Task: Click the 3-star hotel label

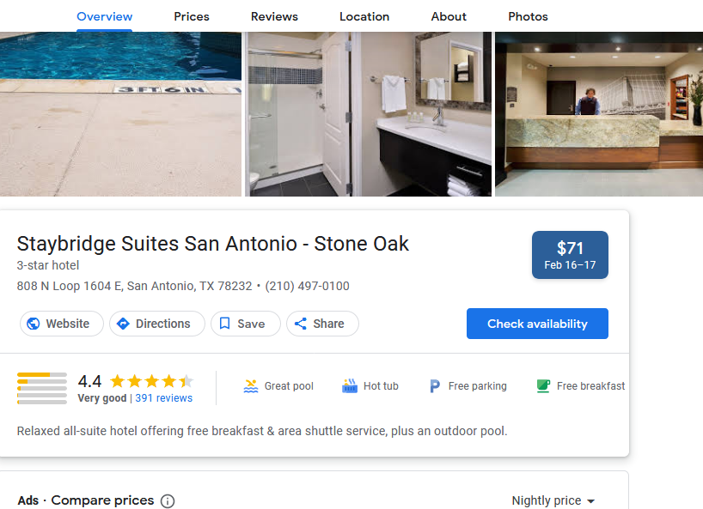Action: pyautogui.click(x=48, y=265)
